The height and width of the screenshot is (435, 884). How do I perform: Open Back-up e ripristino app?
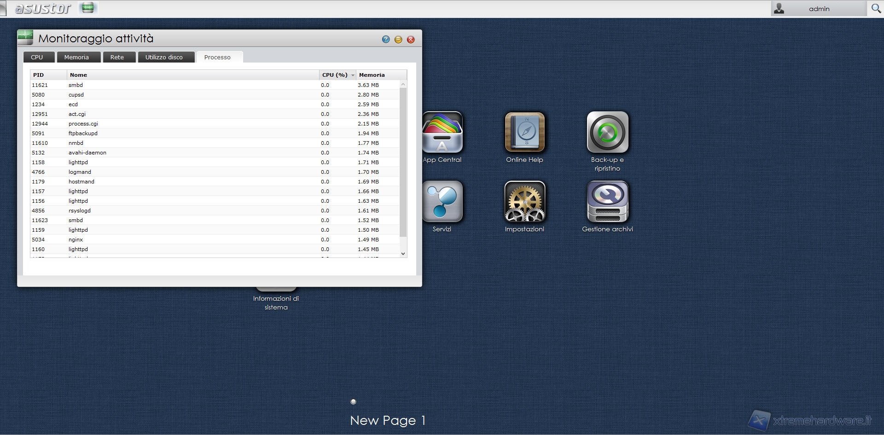pos(607,133)
